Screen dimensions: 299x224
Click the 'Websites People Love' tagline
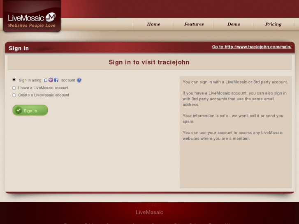coord(32,25)
